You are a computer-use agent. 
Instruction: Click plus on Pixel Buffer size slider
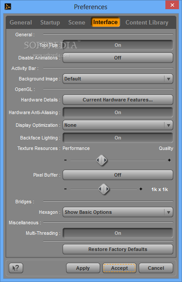pyautogui.click(x=141, y=189)
